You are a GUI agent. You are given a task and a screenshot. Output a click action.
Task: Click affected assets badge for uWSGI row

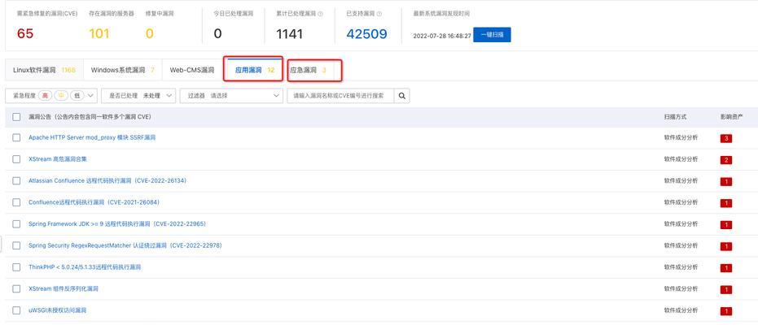pyautogui.click(x=725, y=311)
